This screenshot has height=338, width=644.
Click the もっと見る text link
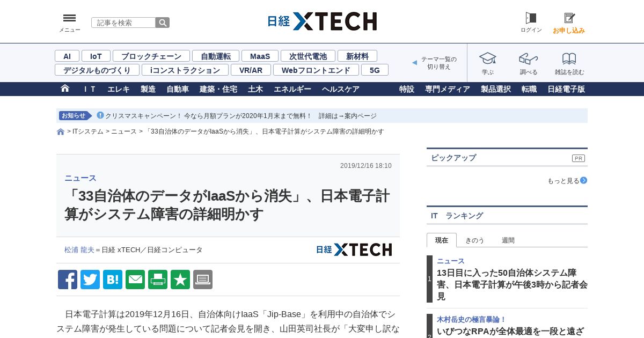tap(563, 181)
